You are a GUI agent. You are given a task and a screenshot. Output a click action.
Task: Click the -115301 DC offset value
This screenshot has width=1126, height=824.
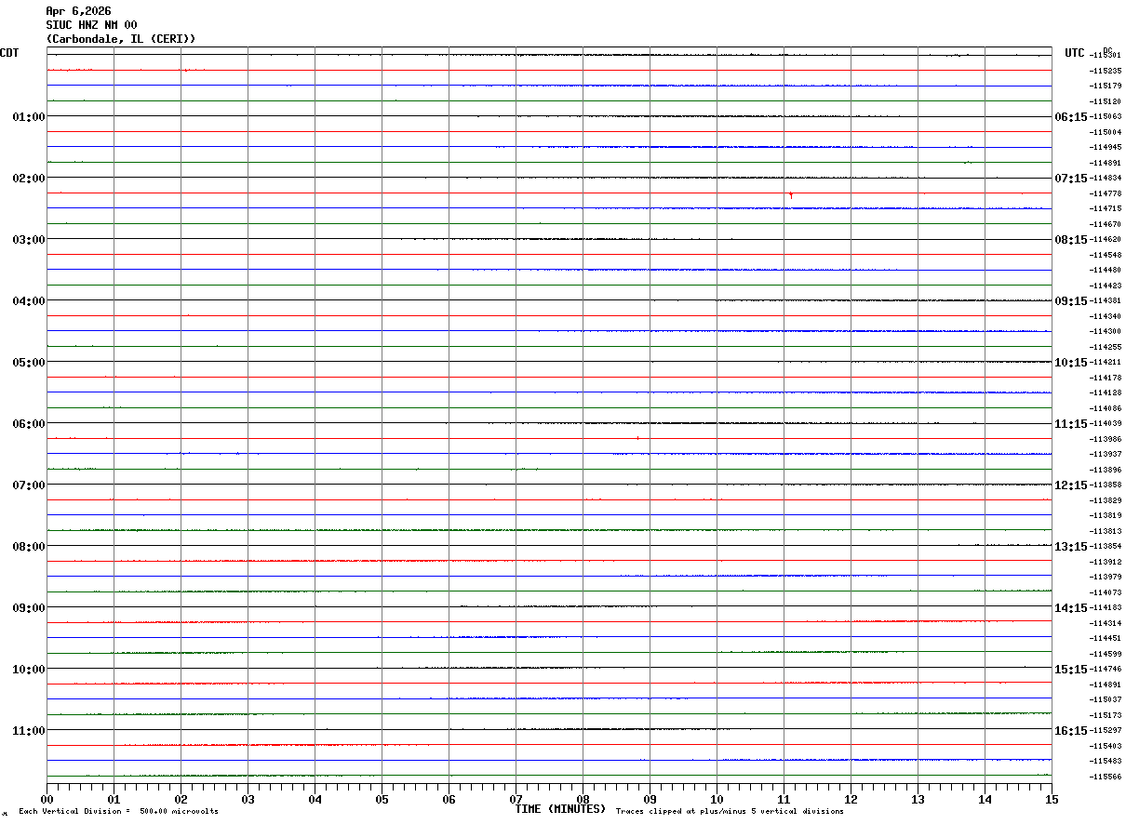pyautogui.click(x=1106, y=56)
